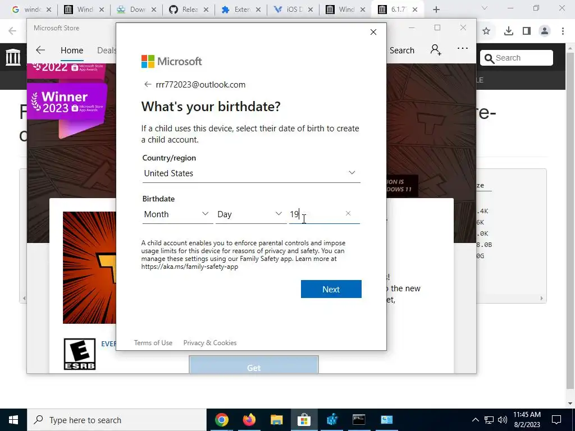Open a new browser tab
Screen dimensions: 575x431
pos(436,10)
